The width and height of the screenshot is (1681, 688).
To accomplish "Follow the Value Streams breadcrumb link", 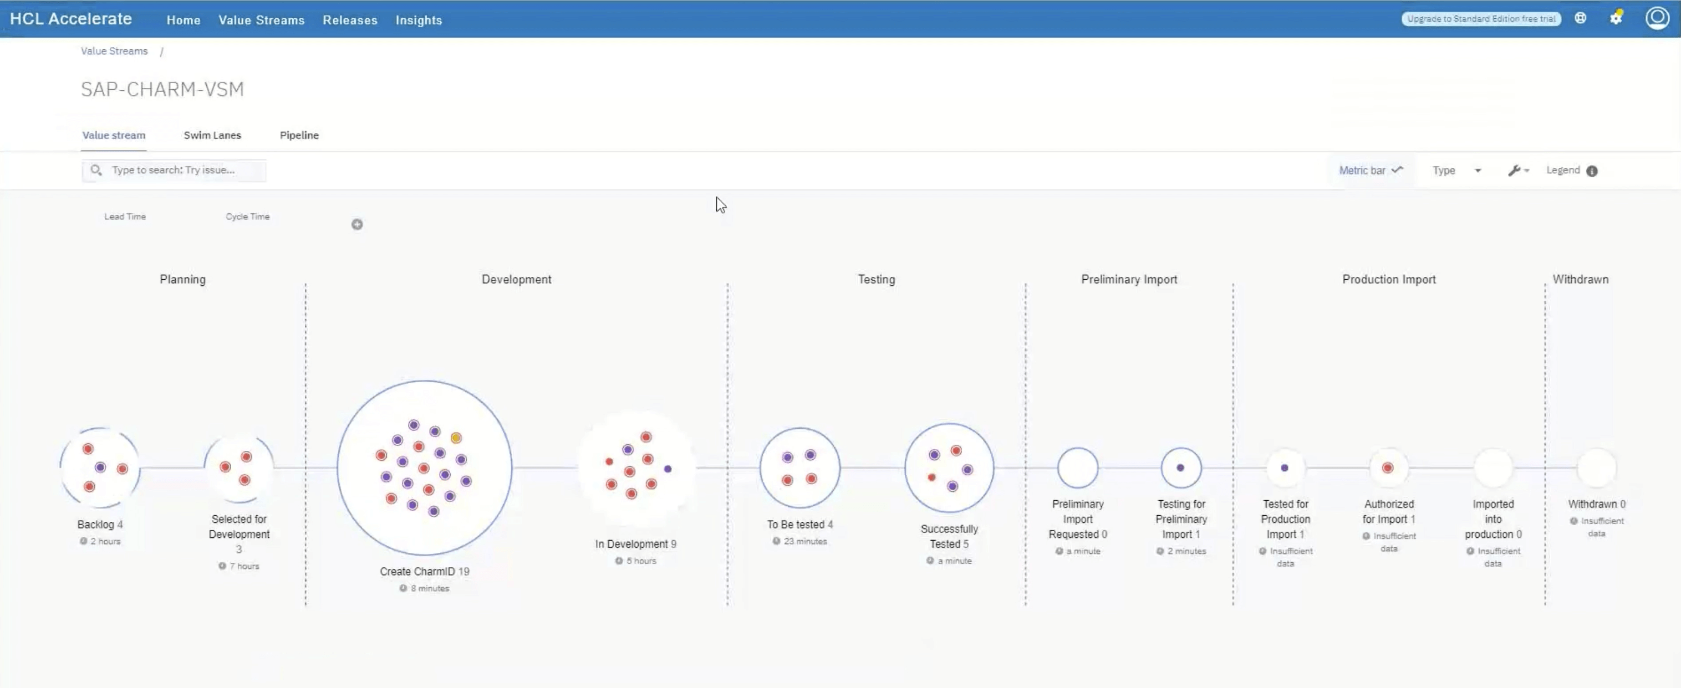I will coord(114,51).
